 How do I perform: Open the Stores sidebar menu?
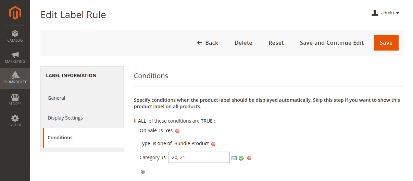(x=15, y=100)
